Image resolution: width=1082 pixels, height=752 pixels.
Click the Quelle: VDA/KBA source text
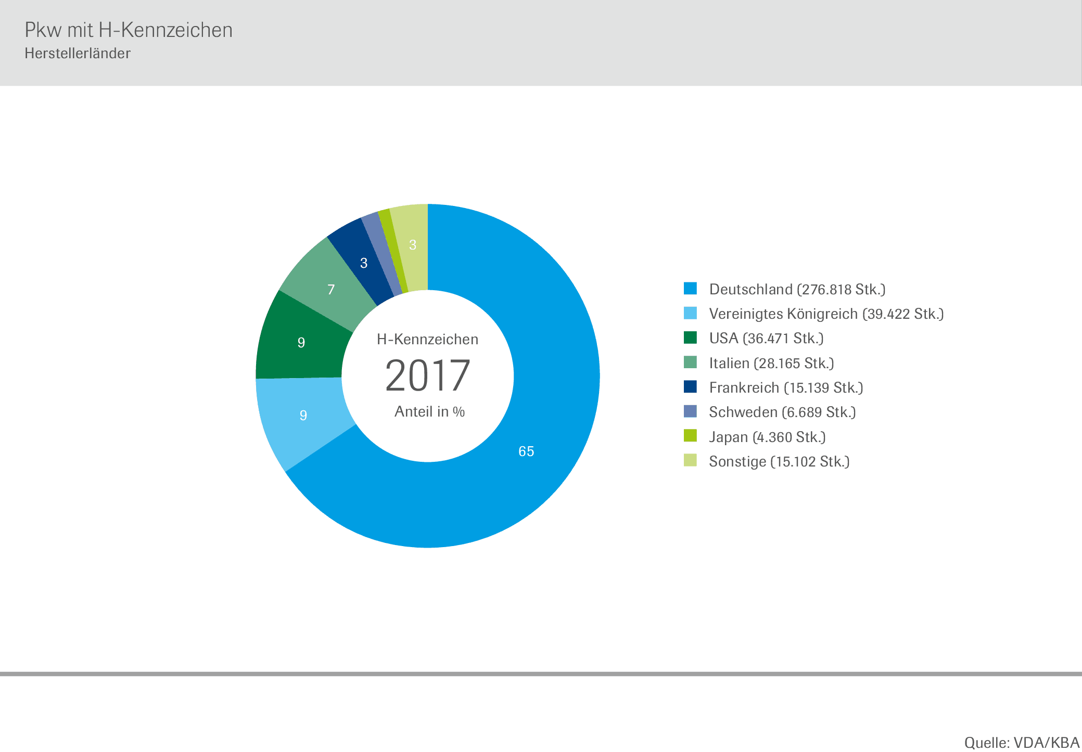coord(1022,742)
